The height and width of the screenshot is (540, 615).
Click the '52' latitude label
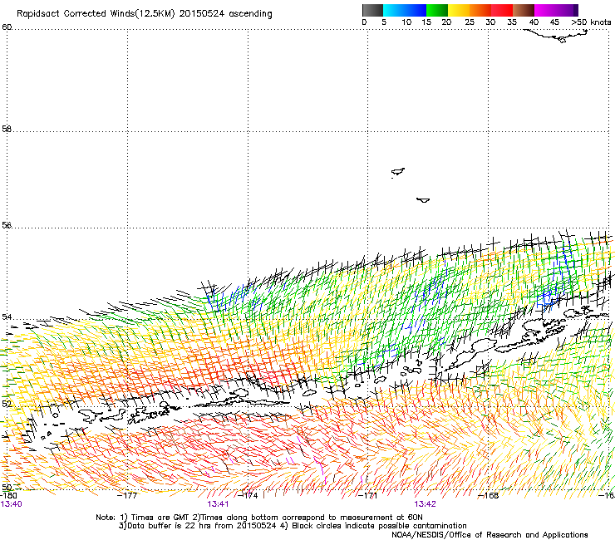click(7, 404)
